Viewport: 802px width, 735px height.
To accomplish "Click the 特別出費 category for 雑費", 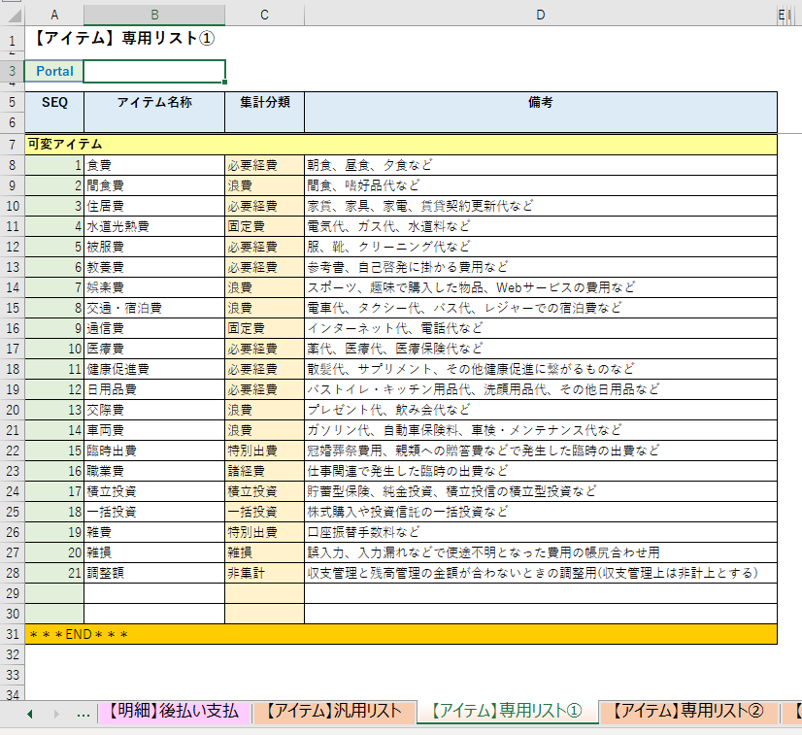I will (x=264, y=532).
